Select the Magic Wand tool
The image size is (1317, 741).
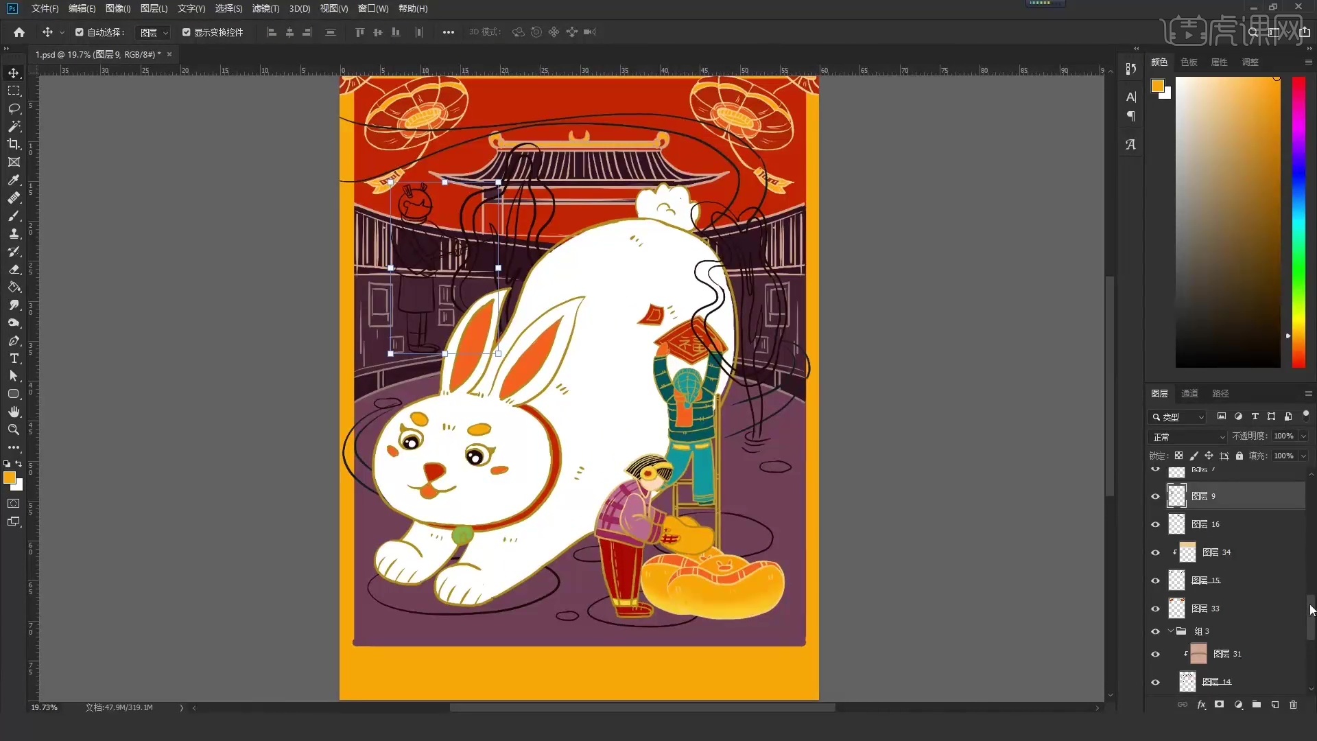pyautogui.click(x=14, y=126)
